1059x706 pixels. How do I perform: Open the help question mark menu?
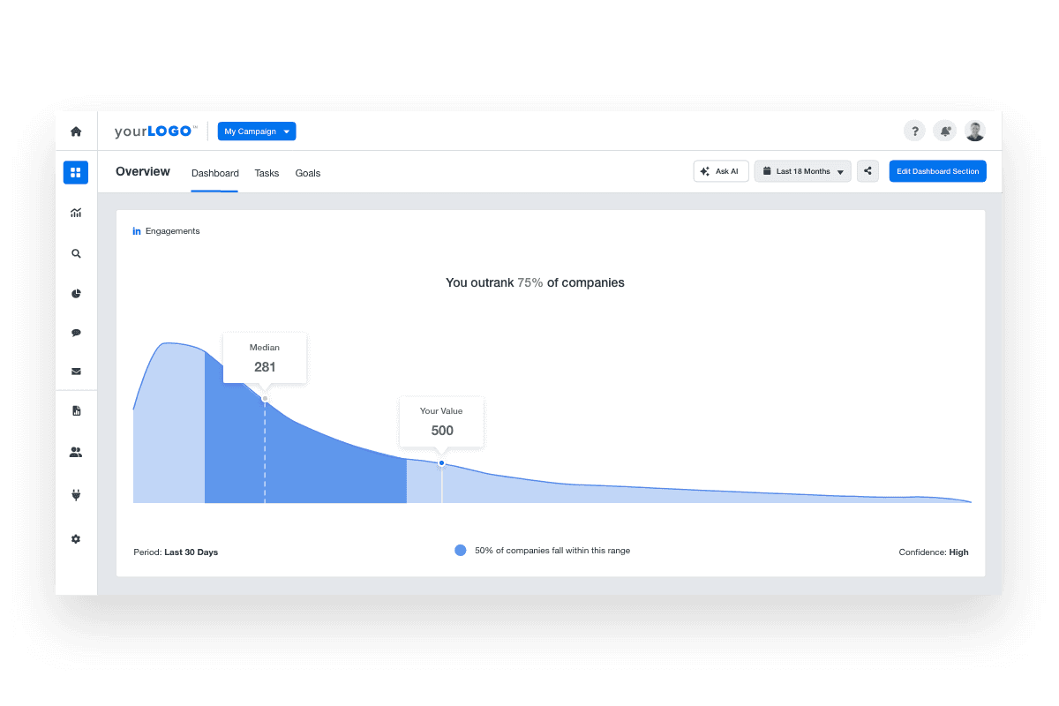pos(914,130)
